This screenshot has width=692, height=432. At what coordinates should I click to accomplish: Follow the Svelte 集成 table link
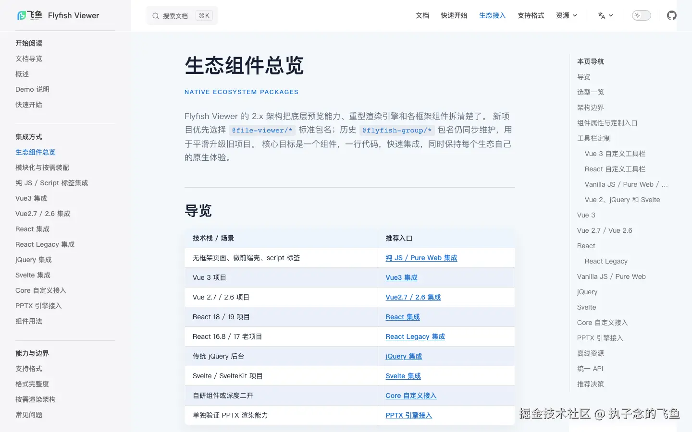pos(403,376)
